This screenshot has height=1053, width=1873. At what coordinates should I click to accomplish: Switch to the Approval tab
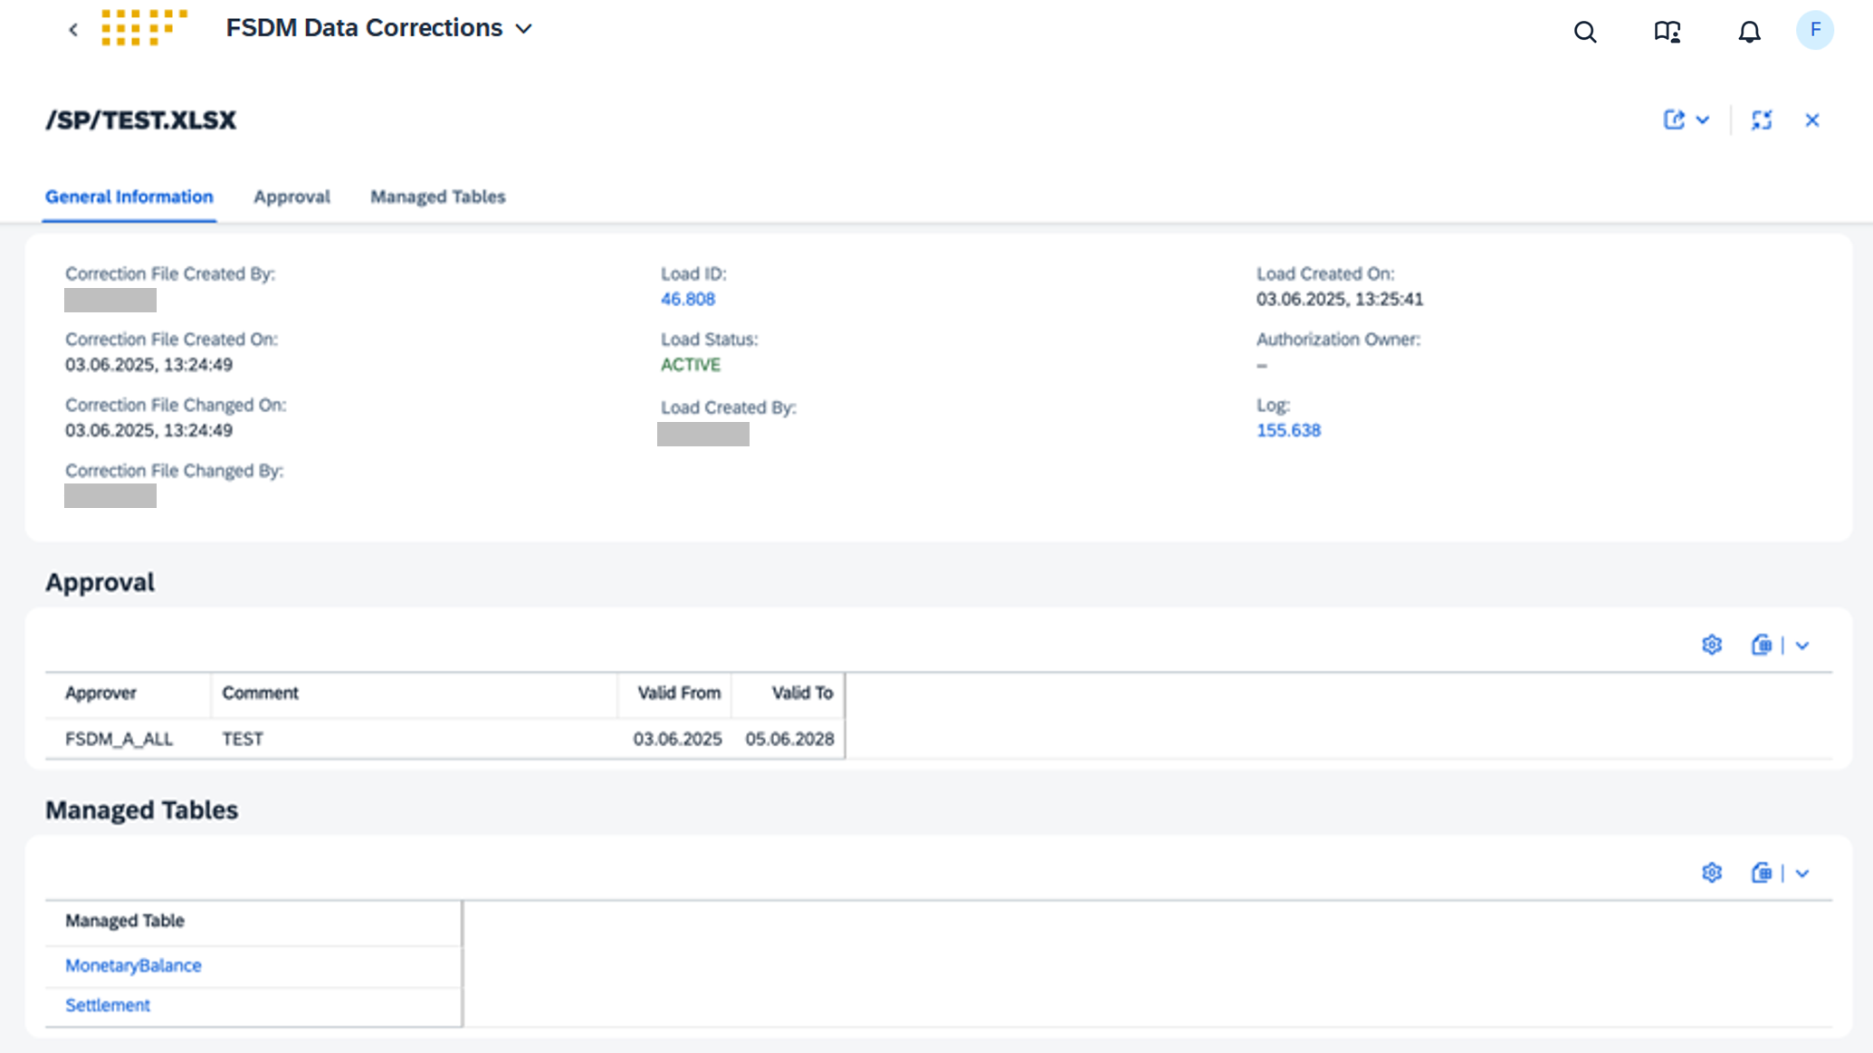click(x=291, y=196)
